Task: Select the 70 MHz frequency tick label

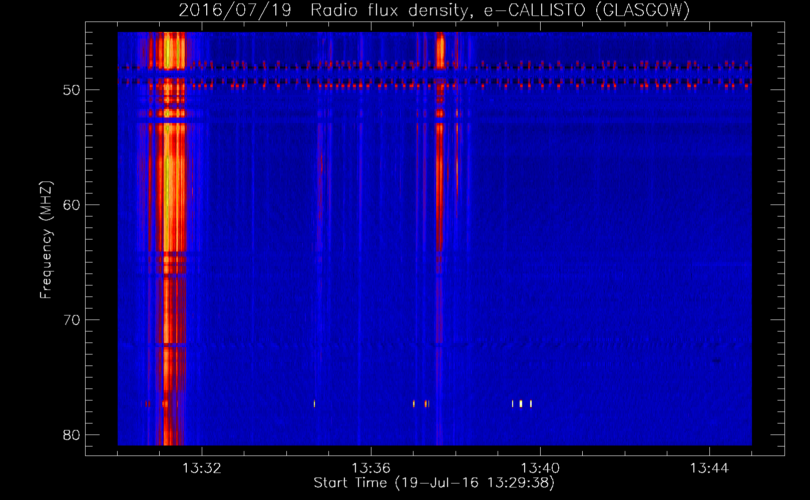Action: tap(72, 320)
